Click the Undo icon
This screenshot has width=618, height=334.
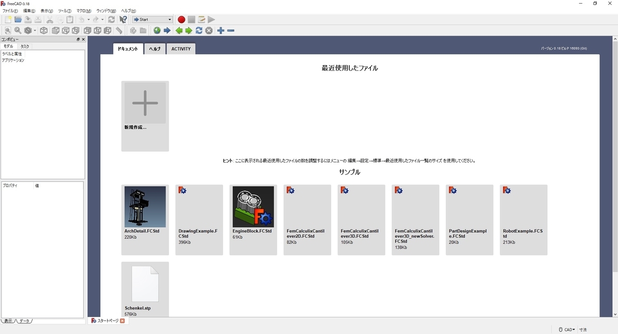[81, 19]
